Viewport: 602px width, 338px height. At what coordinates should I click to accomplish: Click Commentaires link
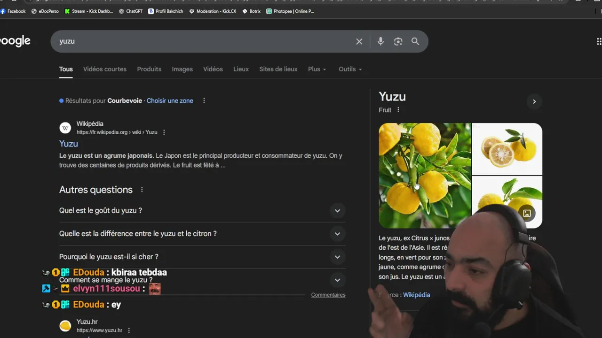[328, 295]
